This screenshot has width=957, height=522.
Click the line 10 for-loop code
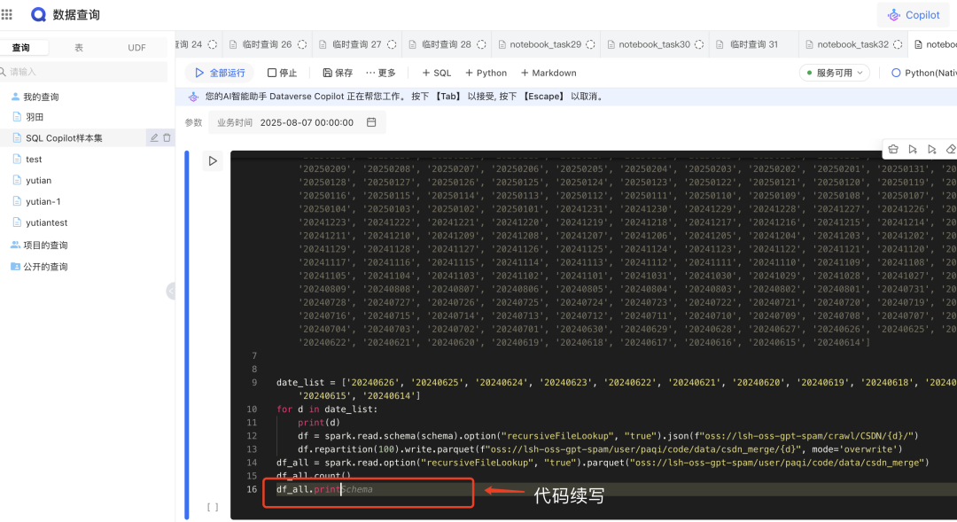pos(326,409)
